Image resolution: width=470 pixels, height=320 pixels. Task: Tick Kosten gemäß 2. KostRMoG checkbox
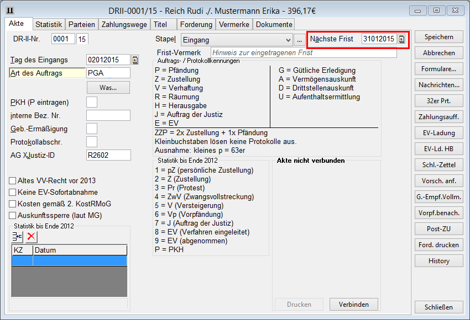13,204
